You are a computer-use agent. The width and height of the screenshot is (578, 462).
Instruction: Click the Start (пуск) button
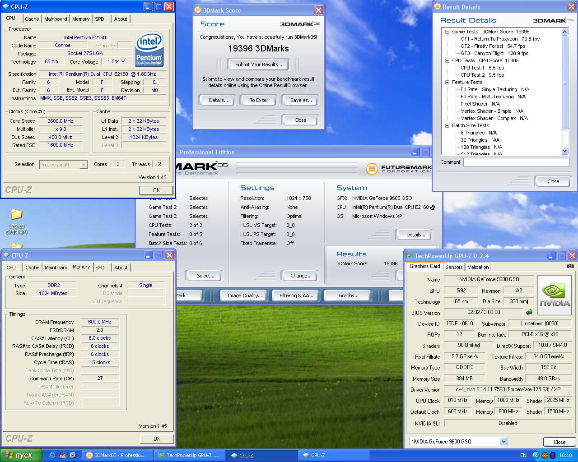pyautogui.click(x=21, y=455)
